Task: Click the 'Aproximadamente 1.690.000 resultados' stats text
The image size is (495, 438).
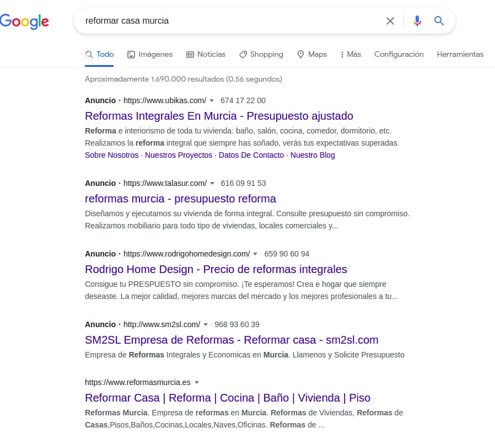Action: pyautogui.click(x=184, y=79)
